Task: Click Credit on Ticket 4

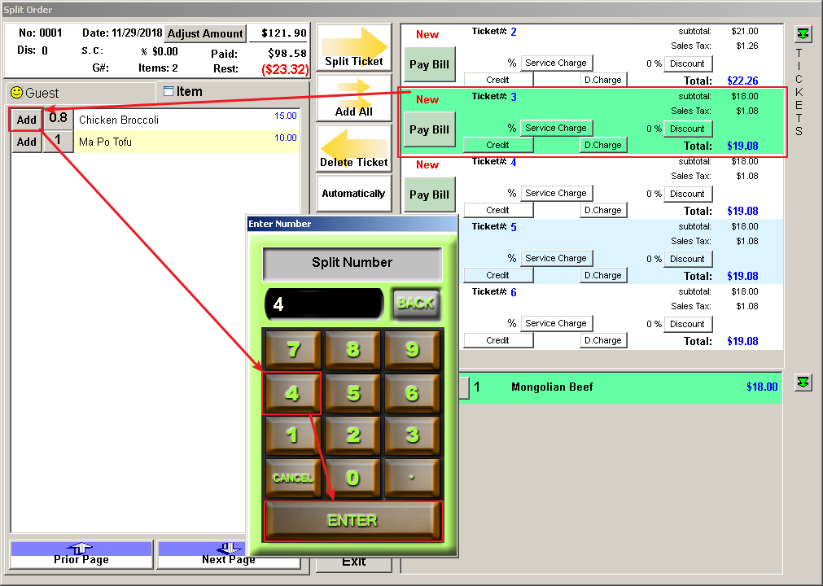Action: pos(498,210)
